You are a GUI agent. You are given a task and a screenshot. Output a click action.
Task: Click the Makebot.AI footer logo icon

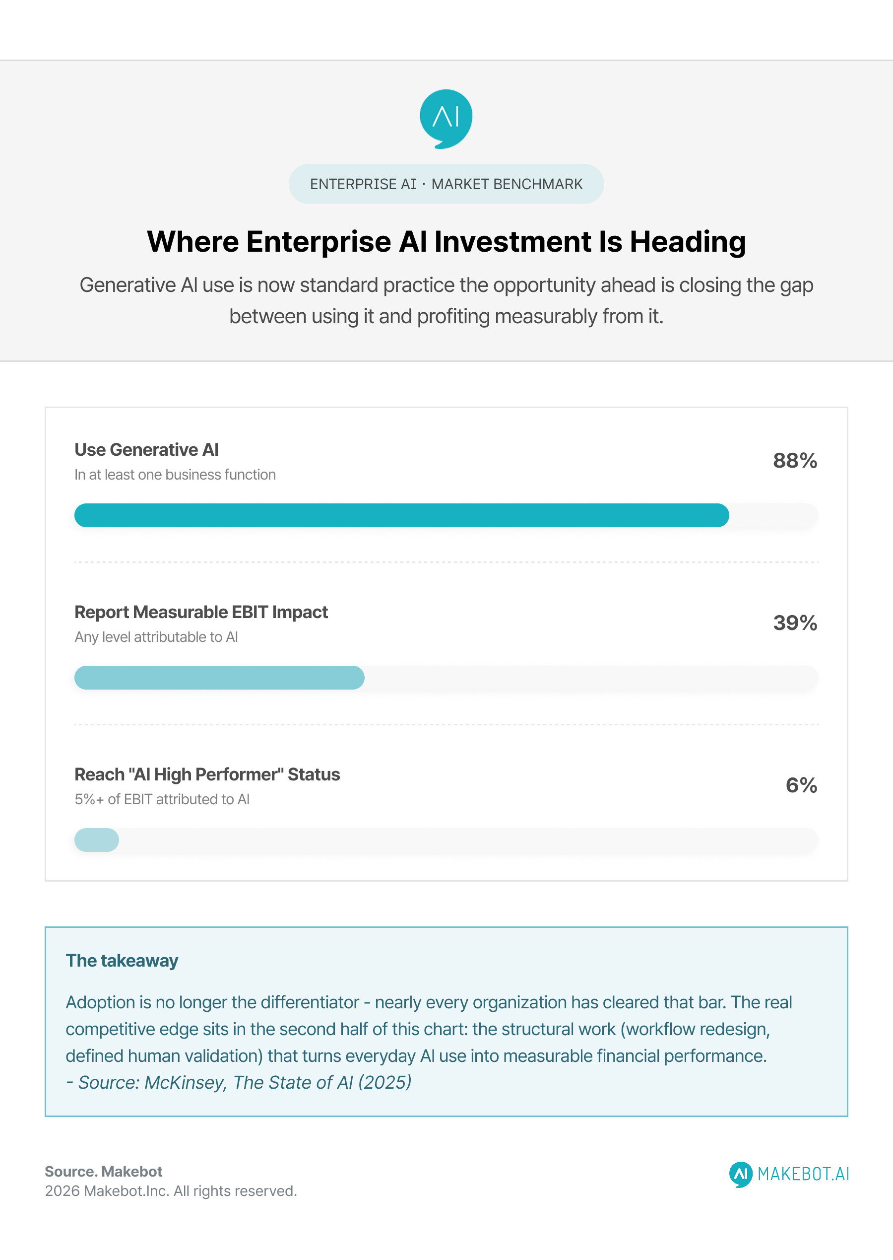click(741, 1174)
